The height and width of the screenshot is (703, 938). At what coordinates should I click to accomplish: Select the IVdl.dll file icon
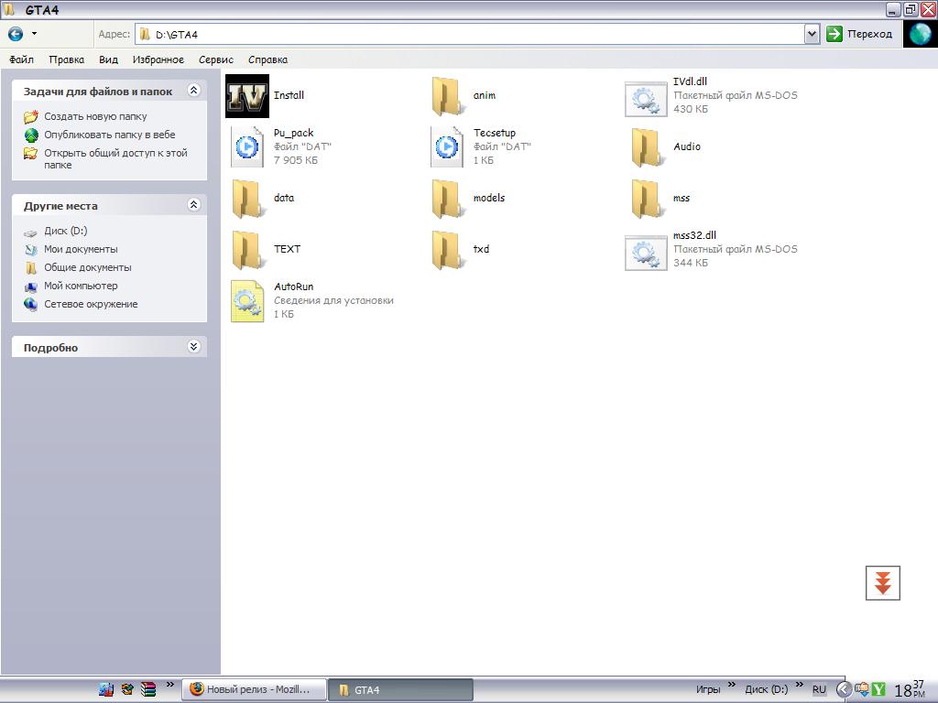pos(646,99)
